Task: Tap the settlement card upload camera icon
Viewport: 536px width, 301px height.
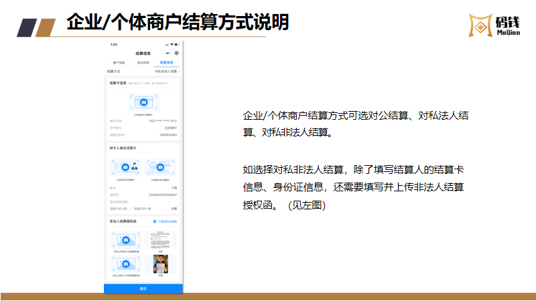Action: [x=143, y=102]
